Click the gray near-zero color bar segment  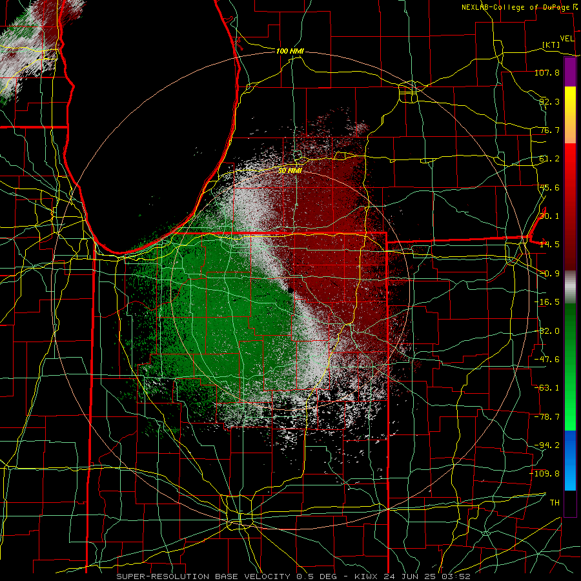[x=570, y=287]
